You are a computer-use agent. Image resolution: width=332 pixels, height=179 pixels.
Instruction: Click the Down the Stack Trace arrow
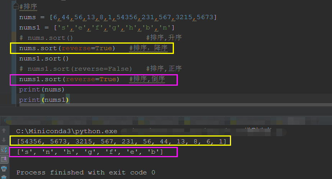click(4, 140)
